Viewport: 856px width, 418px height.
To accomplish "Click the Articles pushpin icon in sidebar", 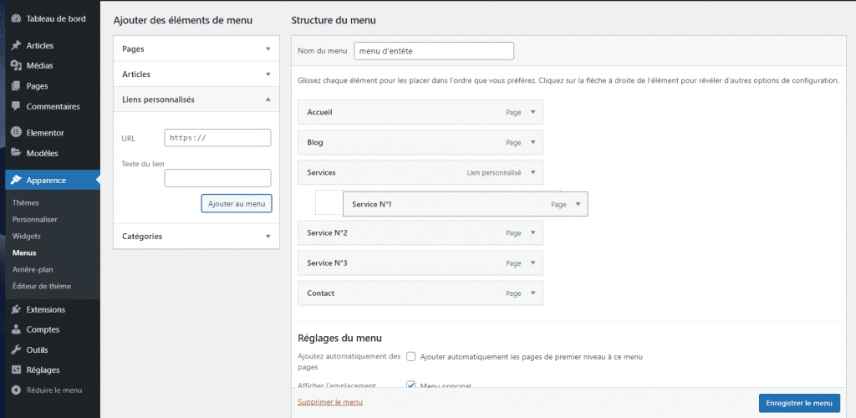I will 16,45.
